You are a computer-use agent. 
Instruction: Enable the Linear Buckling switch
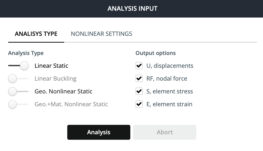click(x=18, y=79)
